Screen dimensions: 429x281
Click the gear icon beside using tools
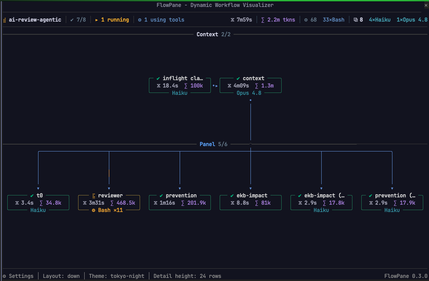pyautogui.click(x=140, y=20)
